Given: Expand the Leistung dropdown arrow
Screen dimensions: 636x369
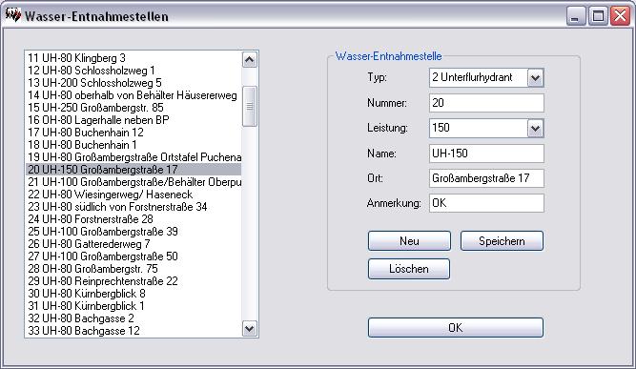Looking at the screenshot, I should (x=535, y=129).
